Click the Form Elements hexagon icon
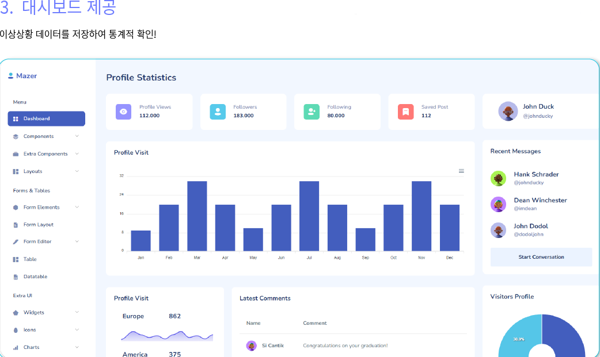600x357 pixels. [16, 208]
